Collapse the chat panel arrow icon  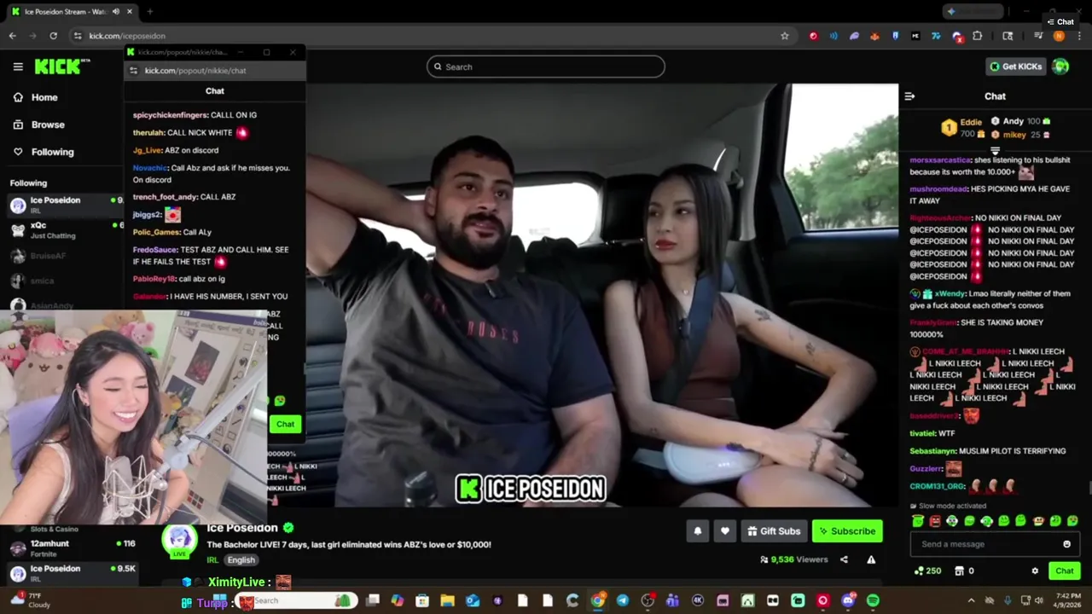coord(909,96)
